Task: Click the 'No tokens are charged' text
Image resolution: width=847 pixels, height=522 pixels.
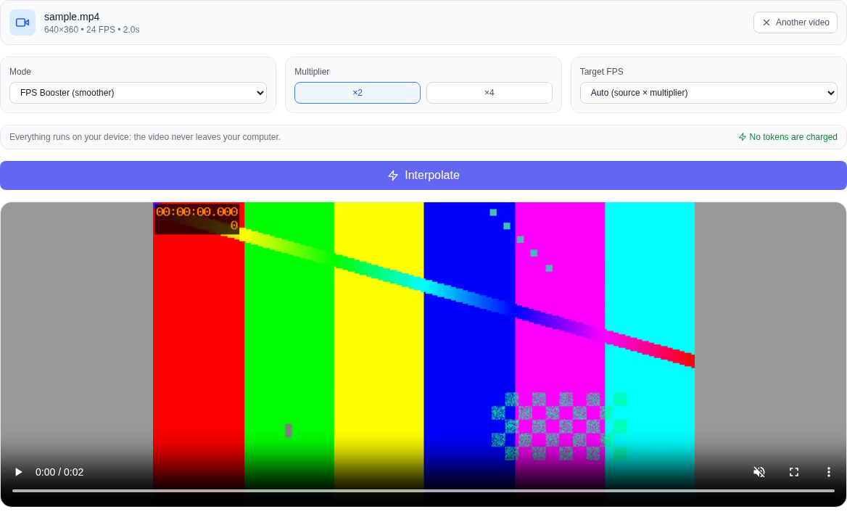Action: [793, 137]
